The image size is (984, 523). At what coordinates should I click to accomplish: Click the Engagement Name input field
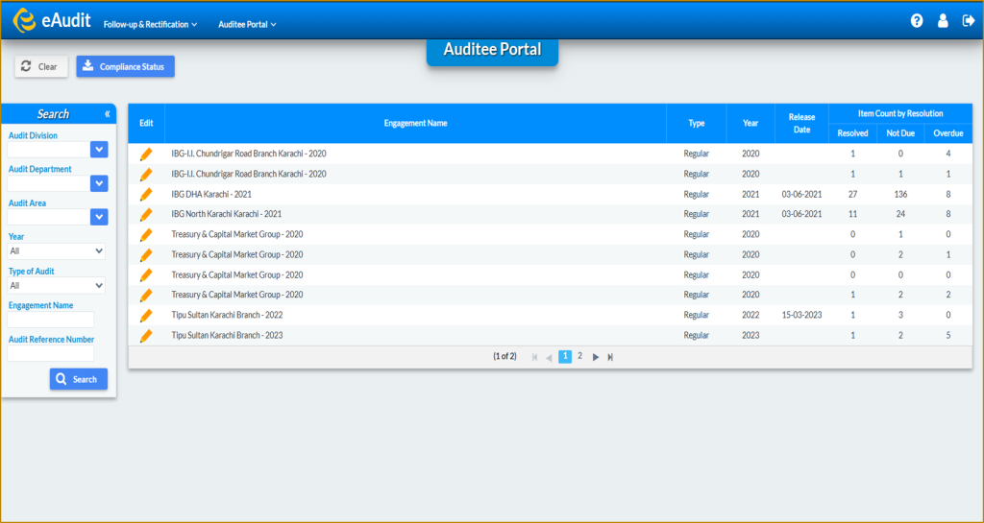click(51, 320)
